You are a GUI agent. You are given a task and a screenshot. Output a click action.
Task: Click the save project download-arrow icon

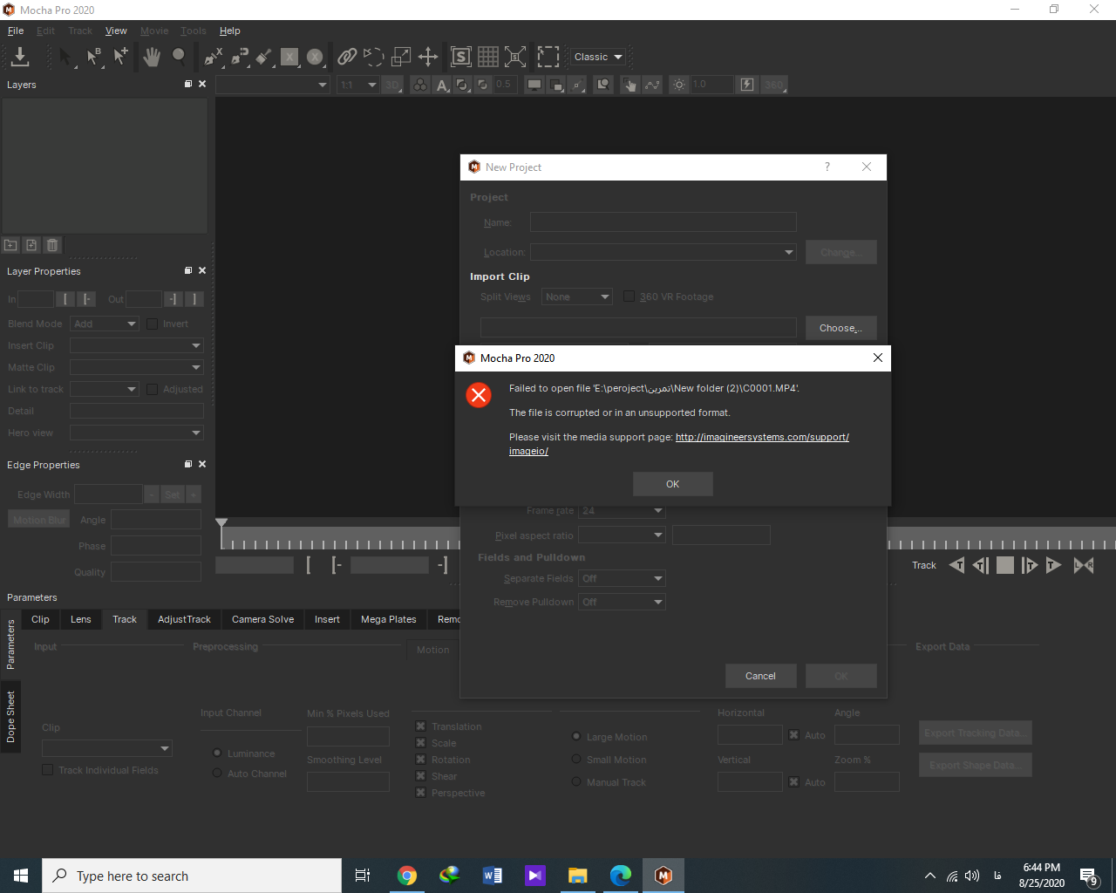(x=20, y=57)
